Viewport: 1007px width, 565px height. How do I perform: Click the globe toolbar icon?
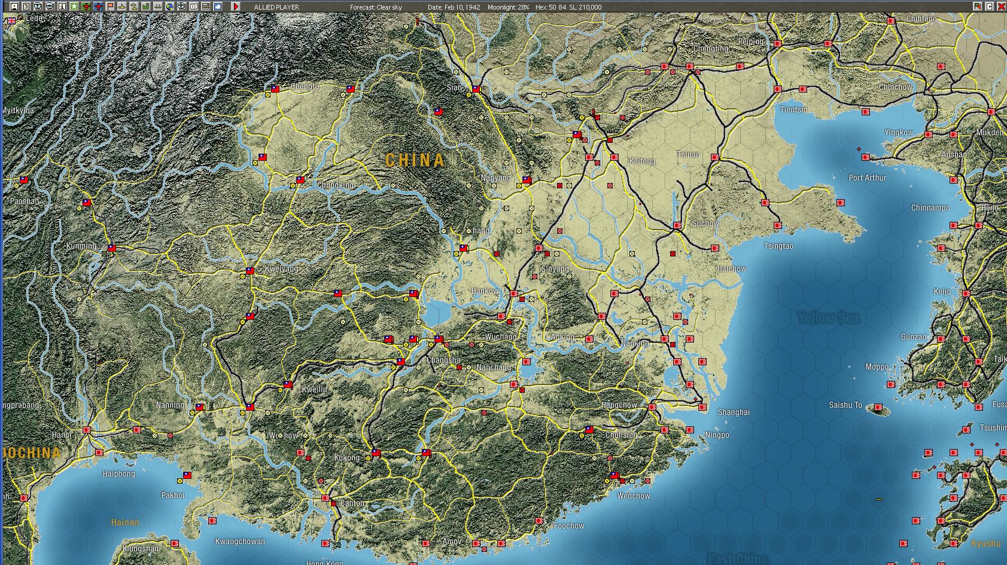(x=170, y=7)
